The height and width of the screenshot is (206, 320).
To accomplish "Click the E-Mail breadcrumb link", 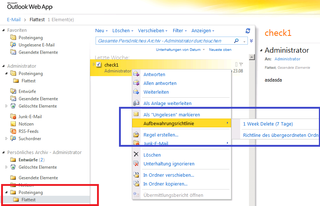I will pos(14,19).
